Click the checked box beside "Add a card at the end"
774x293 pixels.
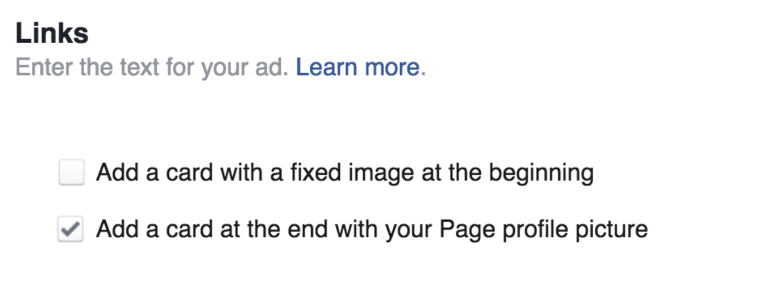click(x=70, y=229)
